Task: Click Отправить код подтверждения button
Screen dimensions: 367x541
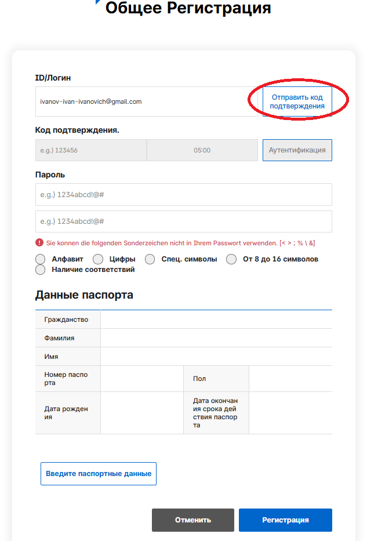Action: [x=297, y=101]
